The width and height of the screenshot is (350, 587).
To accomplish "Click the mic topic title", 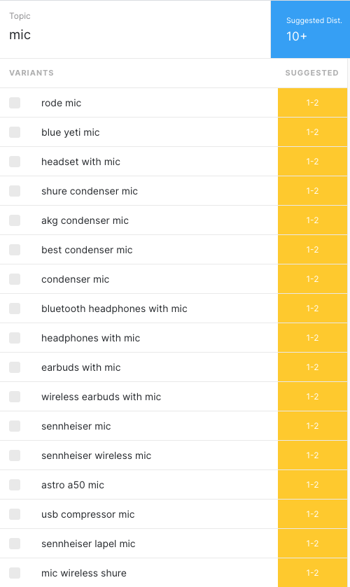I will (20, 35).
